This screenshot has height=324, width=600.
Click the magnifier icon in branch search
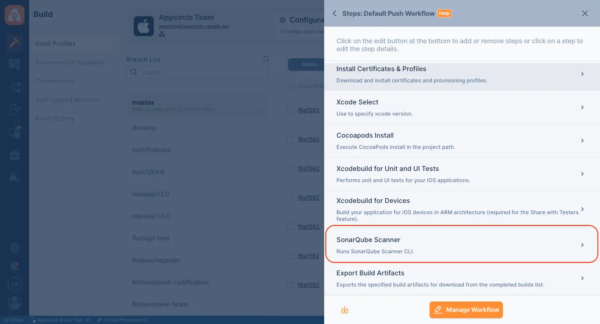click(134, 72)
